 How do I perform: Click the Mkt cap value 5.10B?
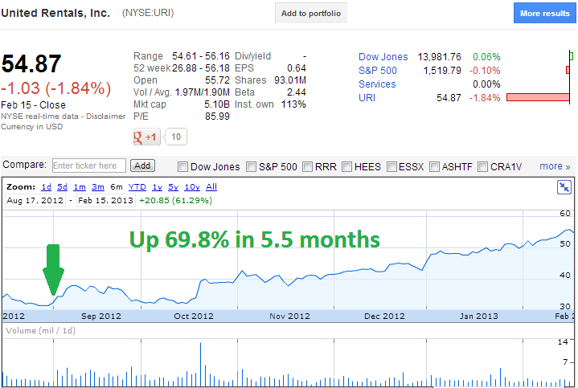coord(217,104)
